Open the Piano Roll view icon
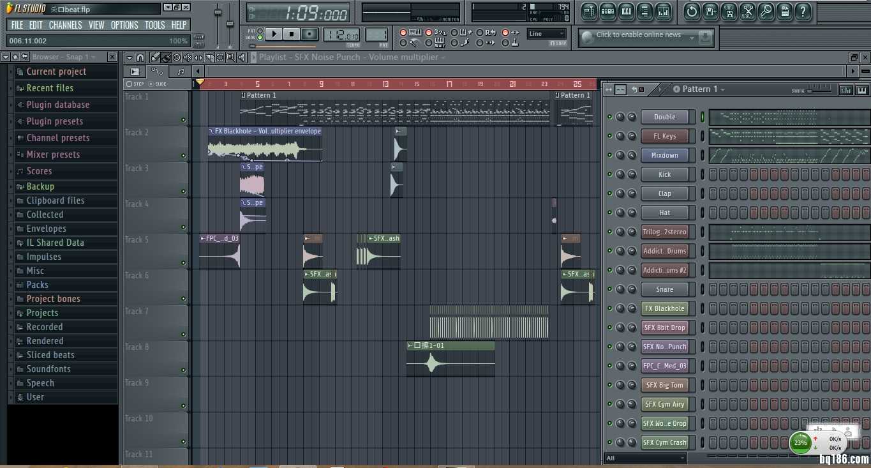The height and width of the screenshot is (468, 871). 626,11
